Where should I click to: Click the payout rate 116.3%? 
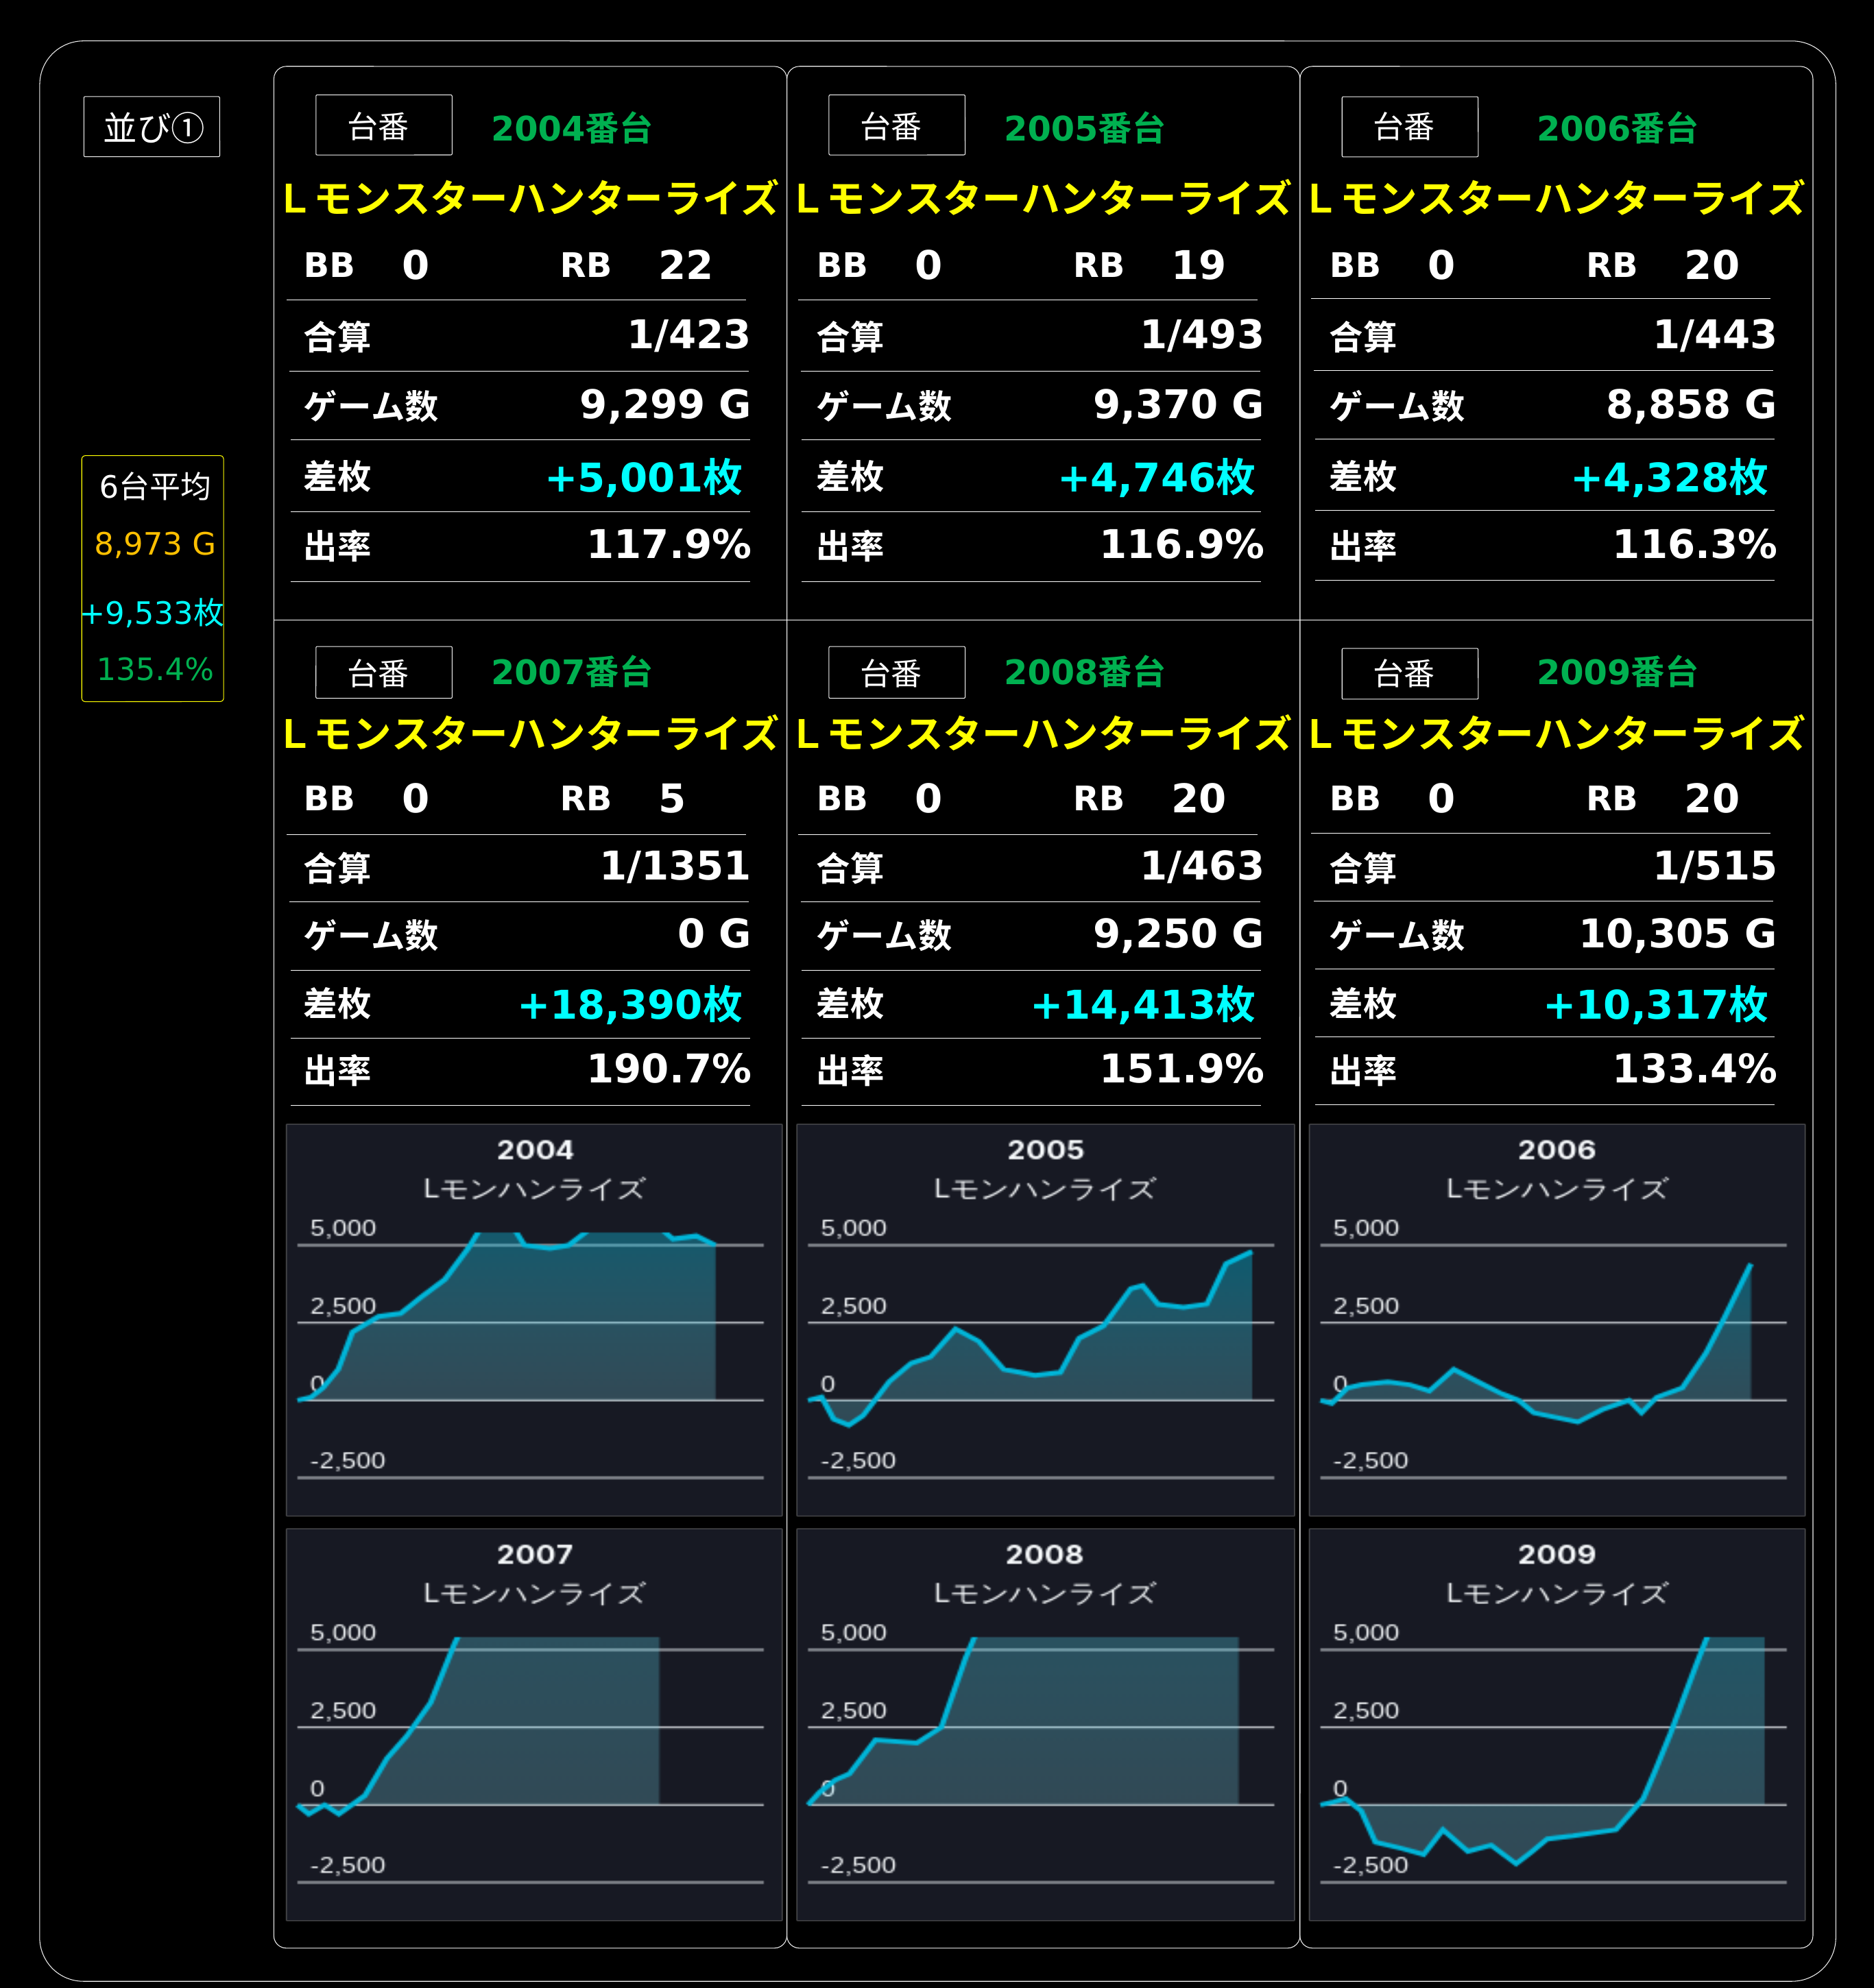(x=1695, y=545)
